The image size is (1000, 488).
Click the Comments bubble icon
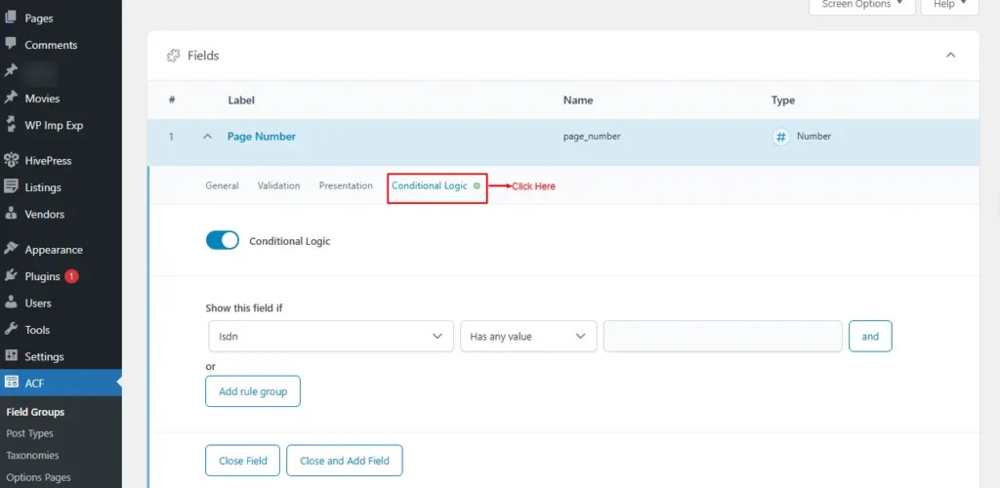pos(11,44)
